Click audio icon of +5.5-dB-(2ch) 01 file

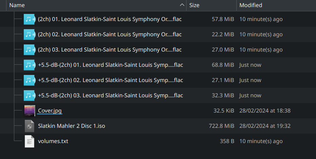pos(29,65)
